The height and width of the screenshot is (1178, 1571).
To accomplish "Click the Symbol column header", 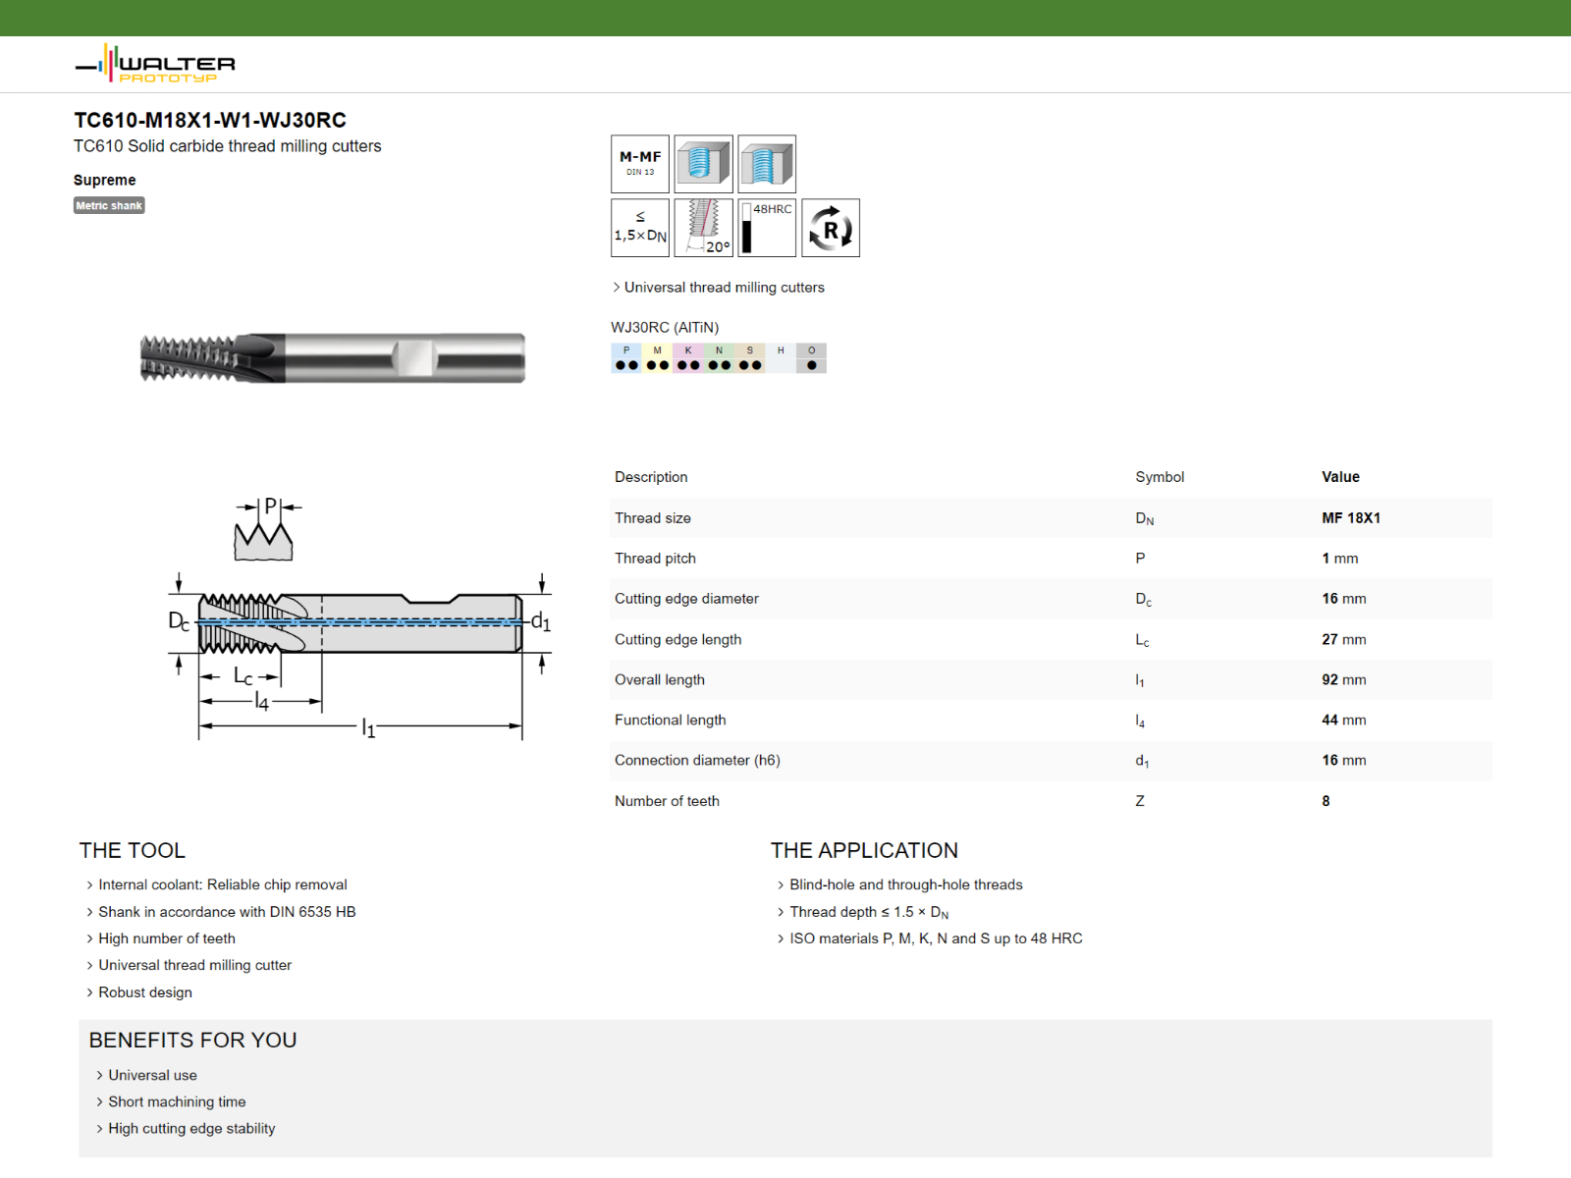I will click(1160, 477).
